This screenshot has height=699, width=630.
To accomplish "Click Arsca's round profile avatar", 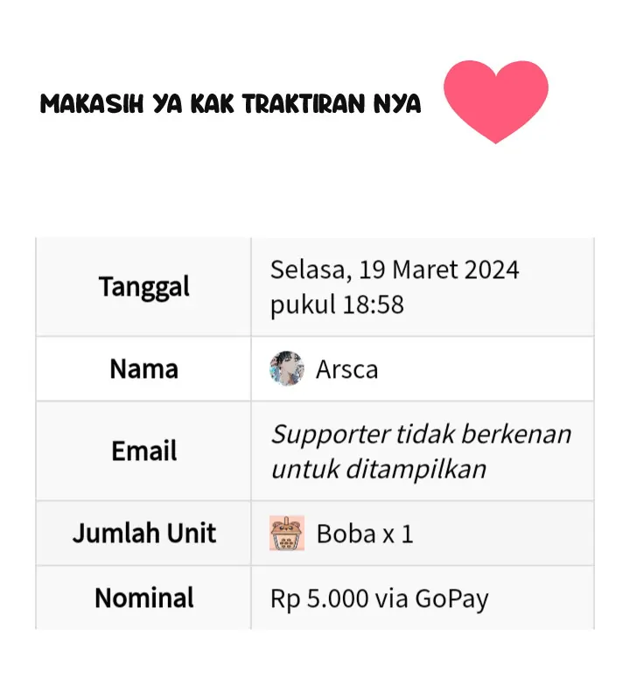I will [287, 368].
